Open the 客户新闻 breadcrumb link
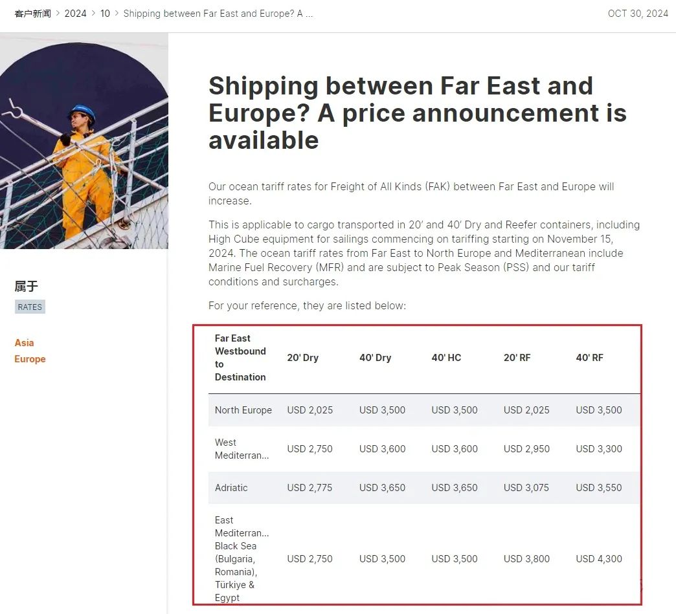 pyautogui.click(x=33, y=14)
